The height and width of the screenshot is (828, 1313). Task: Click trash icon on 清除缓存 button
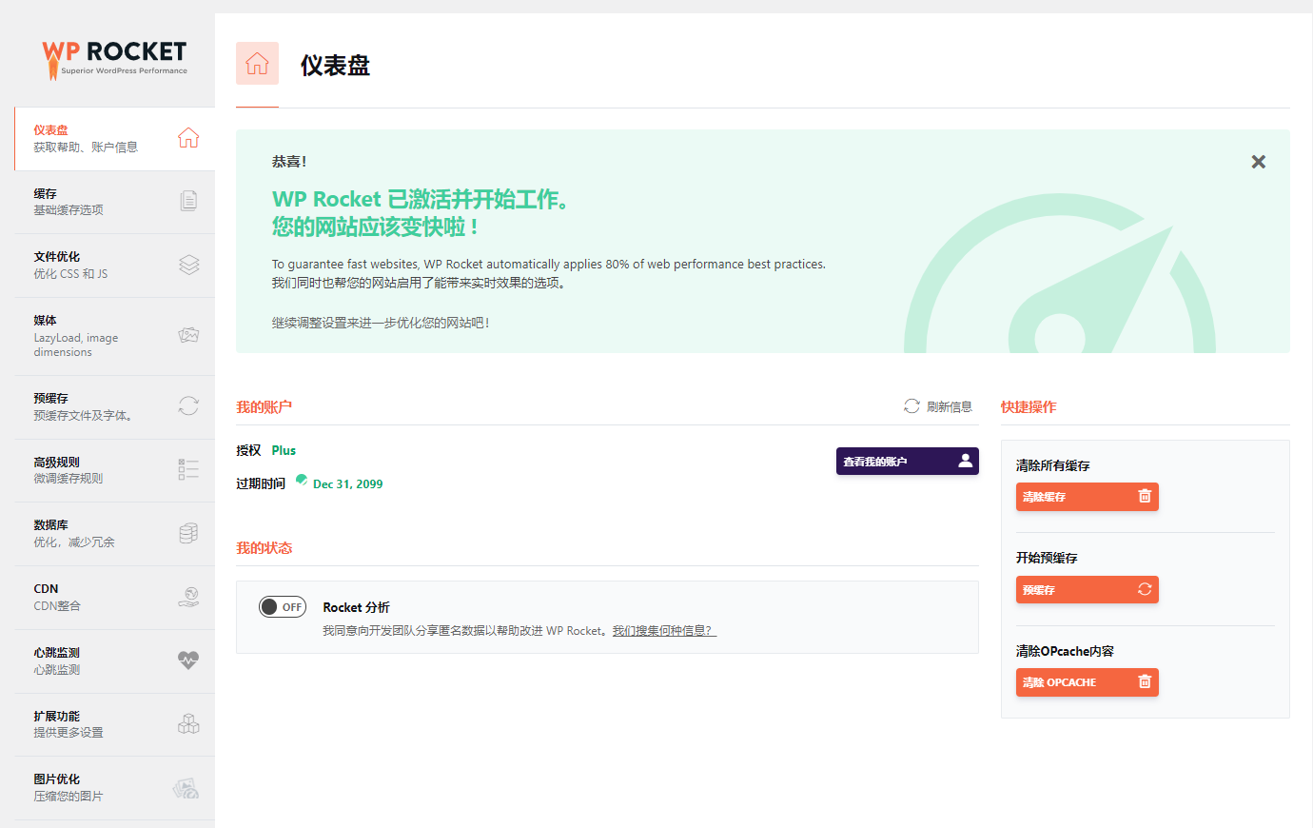point(1145,496)
